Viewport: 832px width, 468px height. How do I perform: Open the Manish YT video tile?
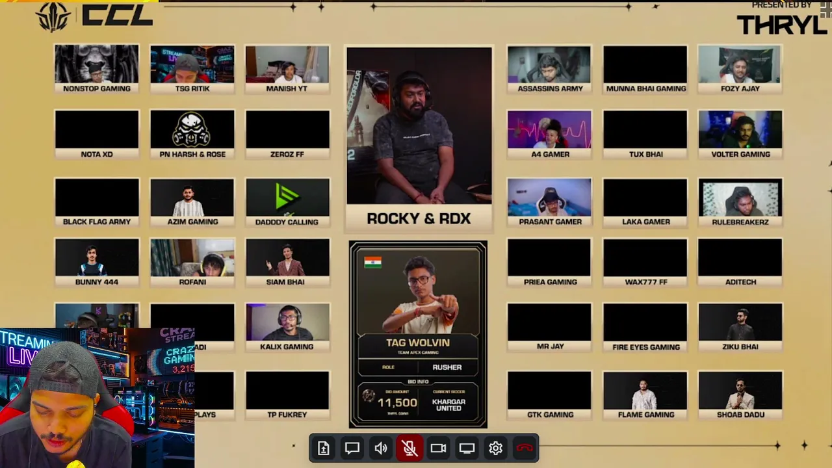click(x=287, y=69)
